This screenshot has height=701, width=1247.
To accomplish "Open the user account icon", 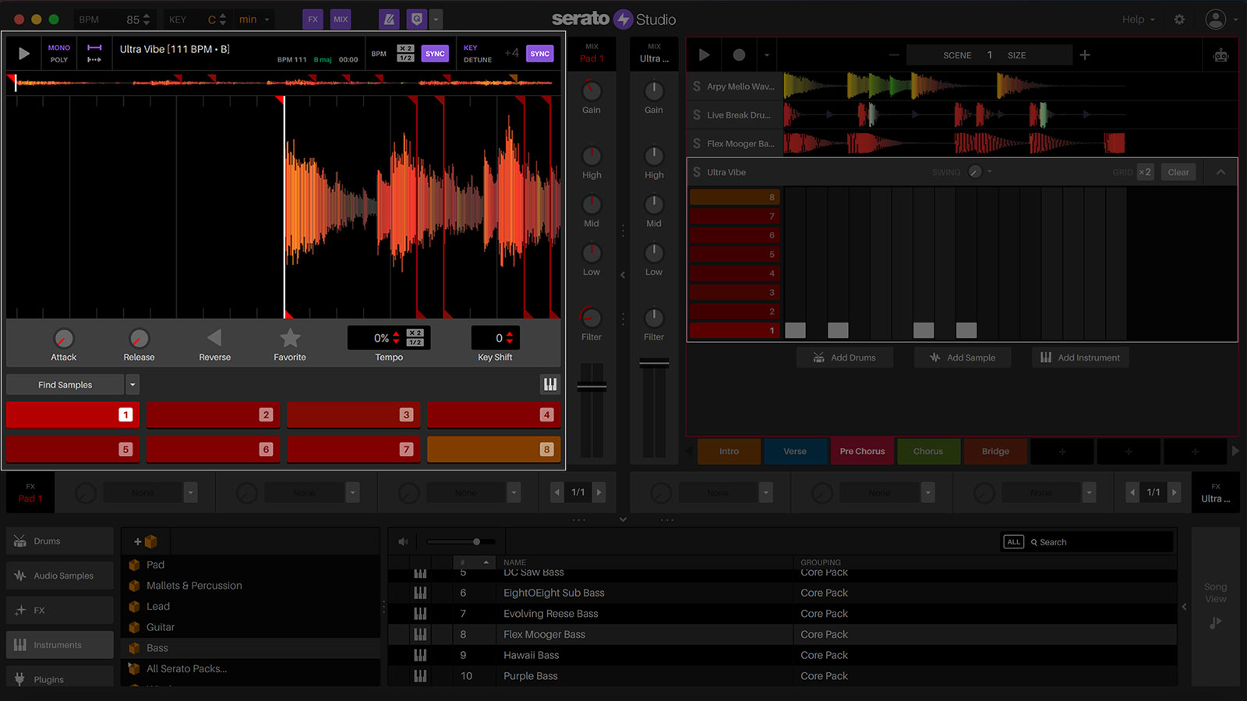I will [x=1215, y=19].
